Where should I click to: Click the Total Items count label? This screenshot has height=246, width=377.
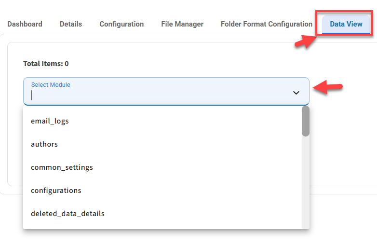point(46,64)
